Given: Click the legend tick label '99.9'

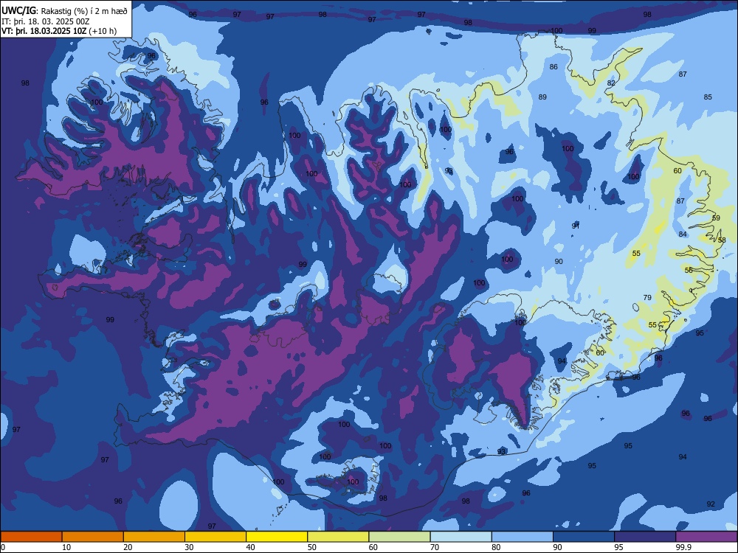Looking at the screenshot, I should pyautogui.click(x=683, y=547).
